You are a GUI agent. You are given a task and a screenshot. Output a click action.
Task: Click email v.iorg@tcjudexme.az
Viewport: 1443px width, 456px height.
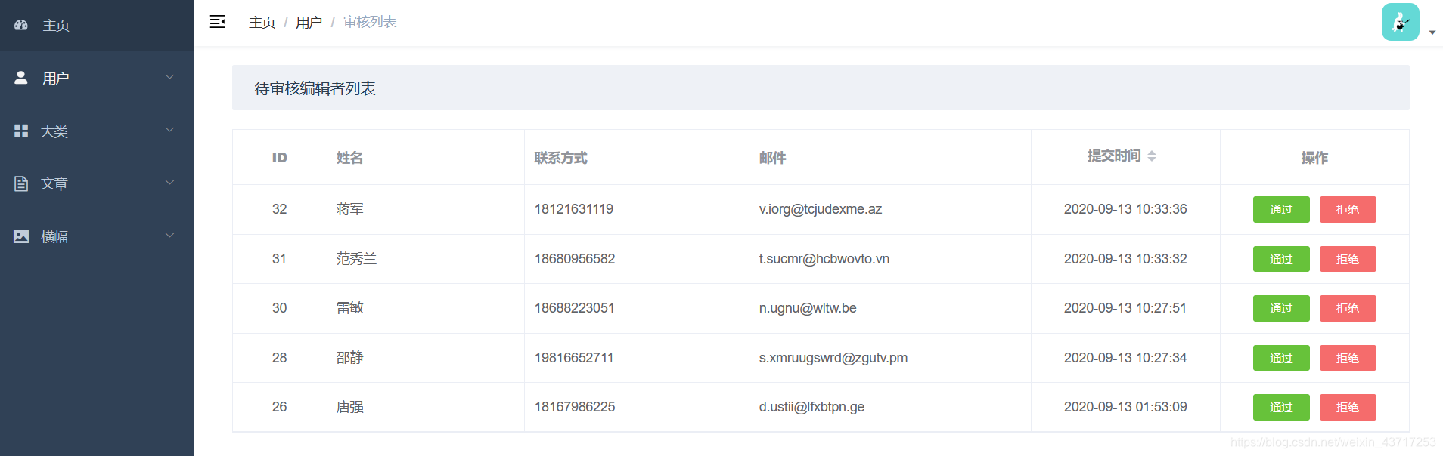[821, 209]
